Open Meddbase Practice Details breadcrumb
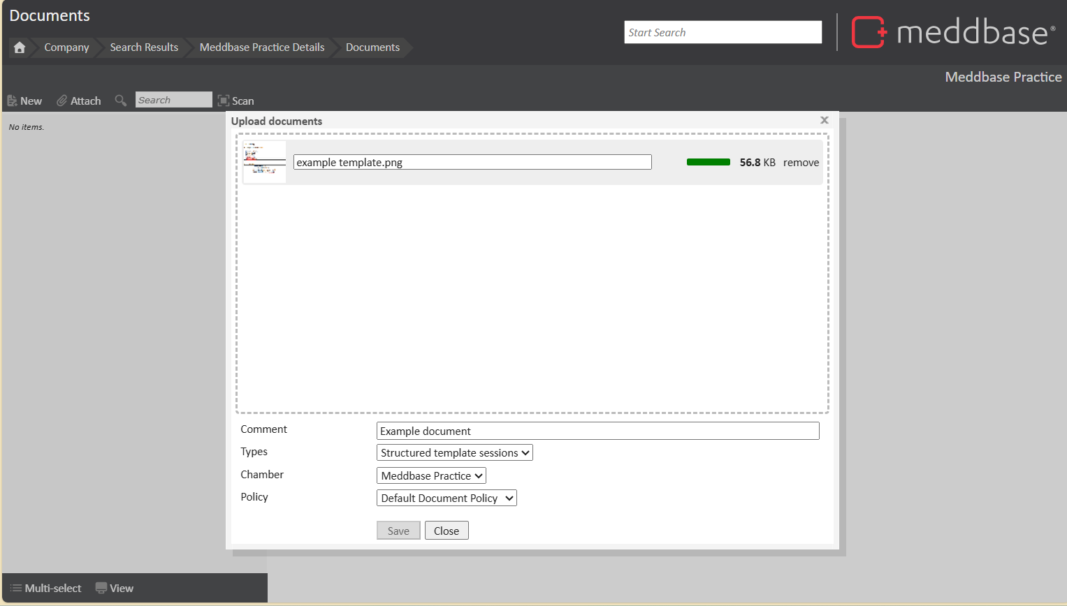 coord(262,47)
